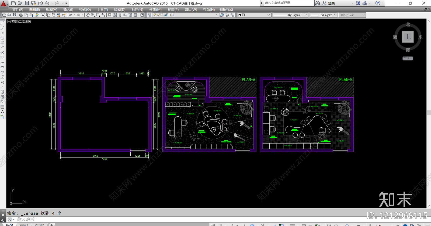Select the Polygon tool in draw toolbar

2,38
